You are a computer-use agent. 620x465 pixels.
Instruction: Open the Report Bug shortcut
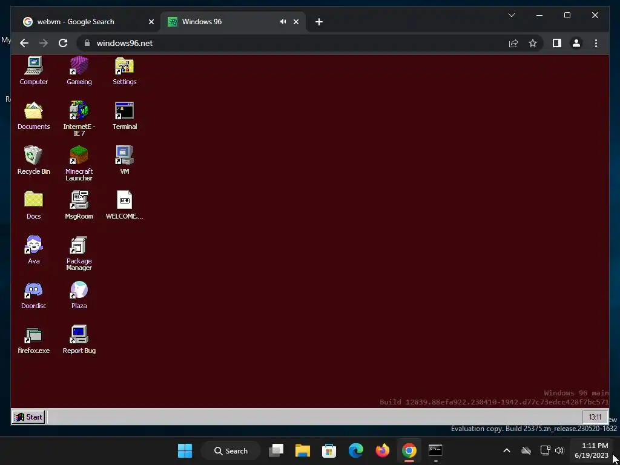tap(79, 340)
